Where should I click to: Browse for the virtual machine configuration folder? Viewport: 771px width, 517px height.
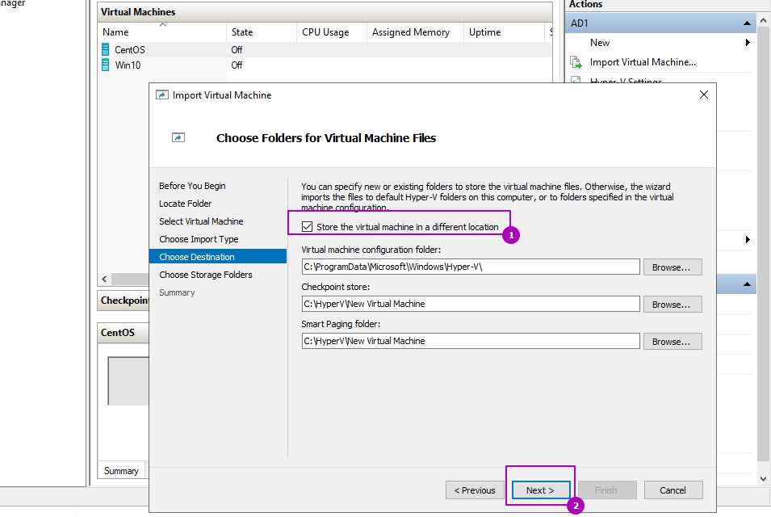pos(672,267)
